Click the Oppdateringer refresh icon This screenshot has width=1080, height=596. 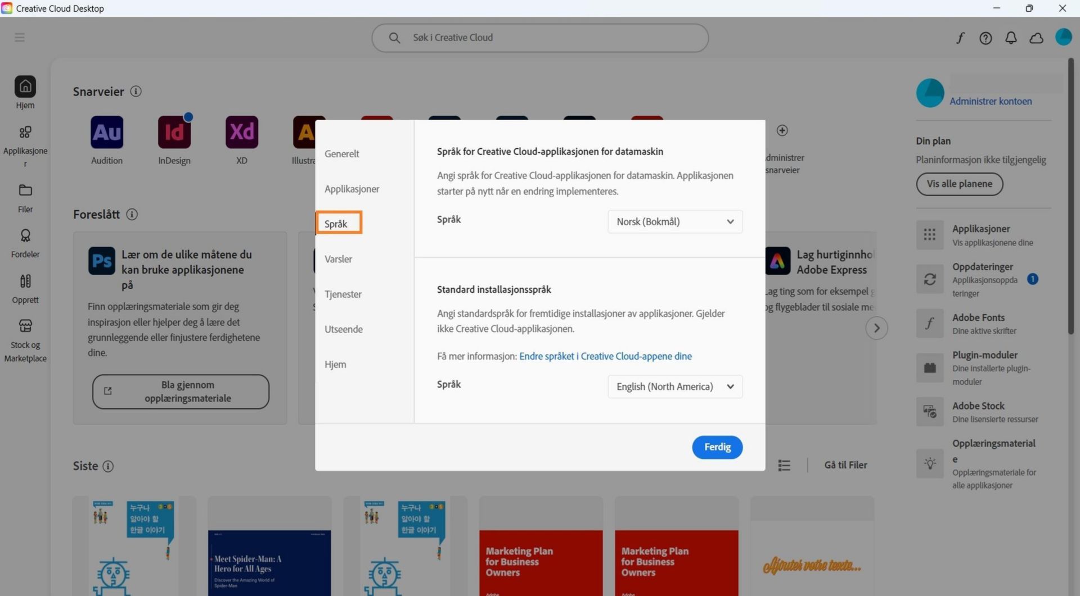(x=930, y=279)
